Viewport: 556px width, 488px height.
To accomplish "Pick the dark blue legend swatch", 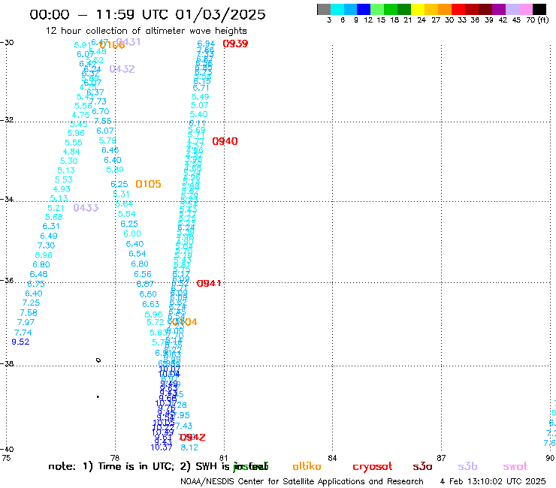I will 364,9.
